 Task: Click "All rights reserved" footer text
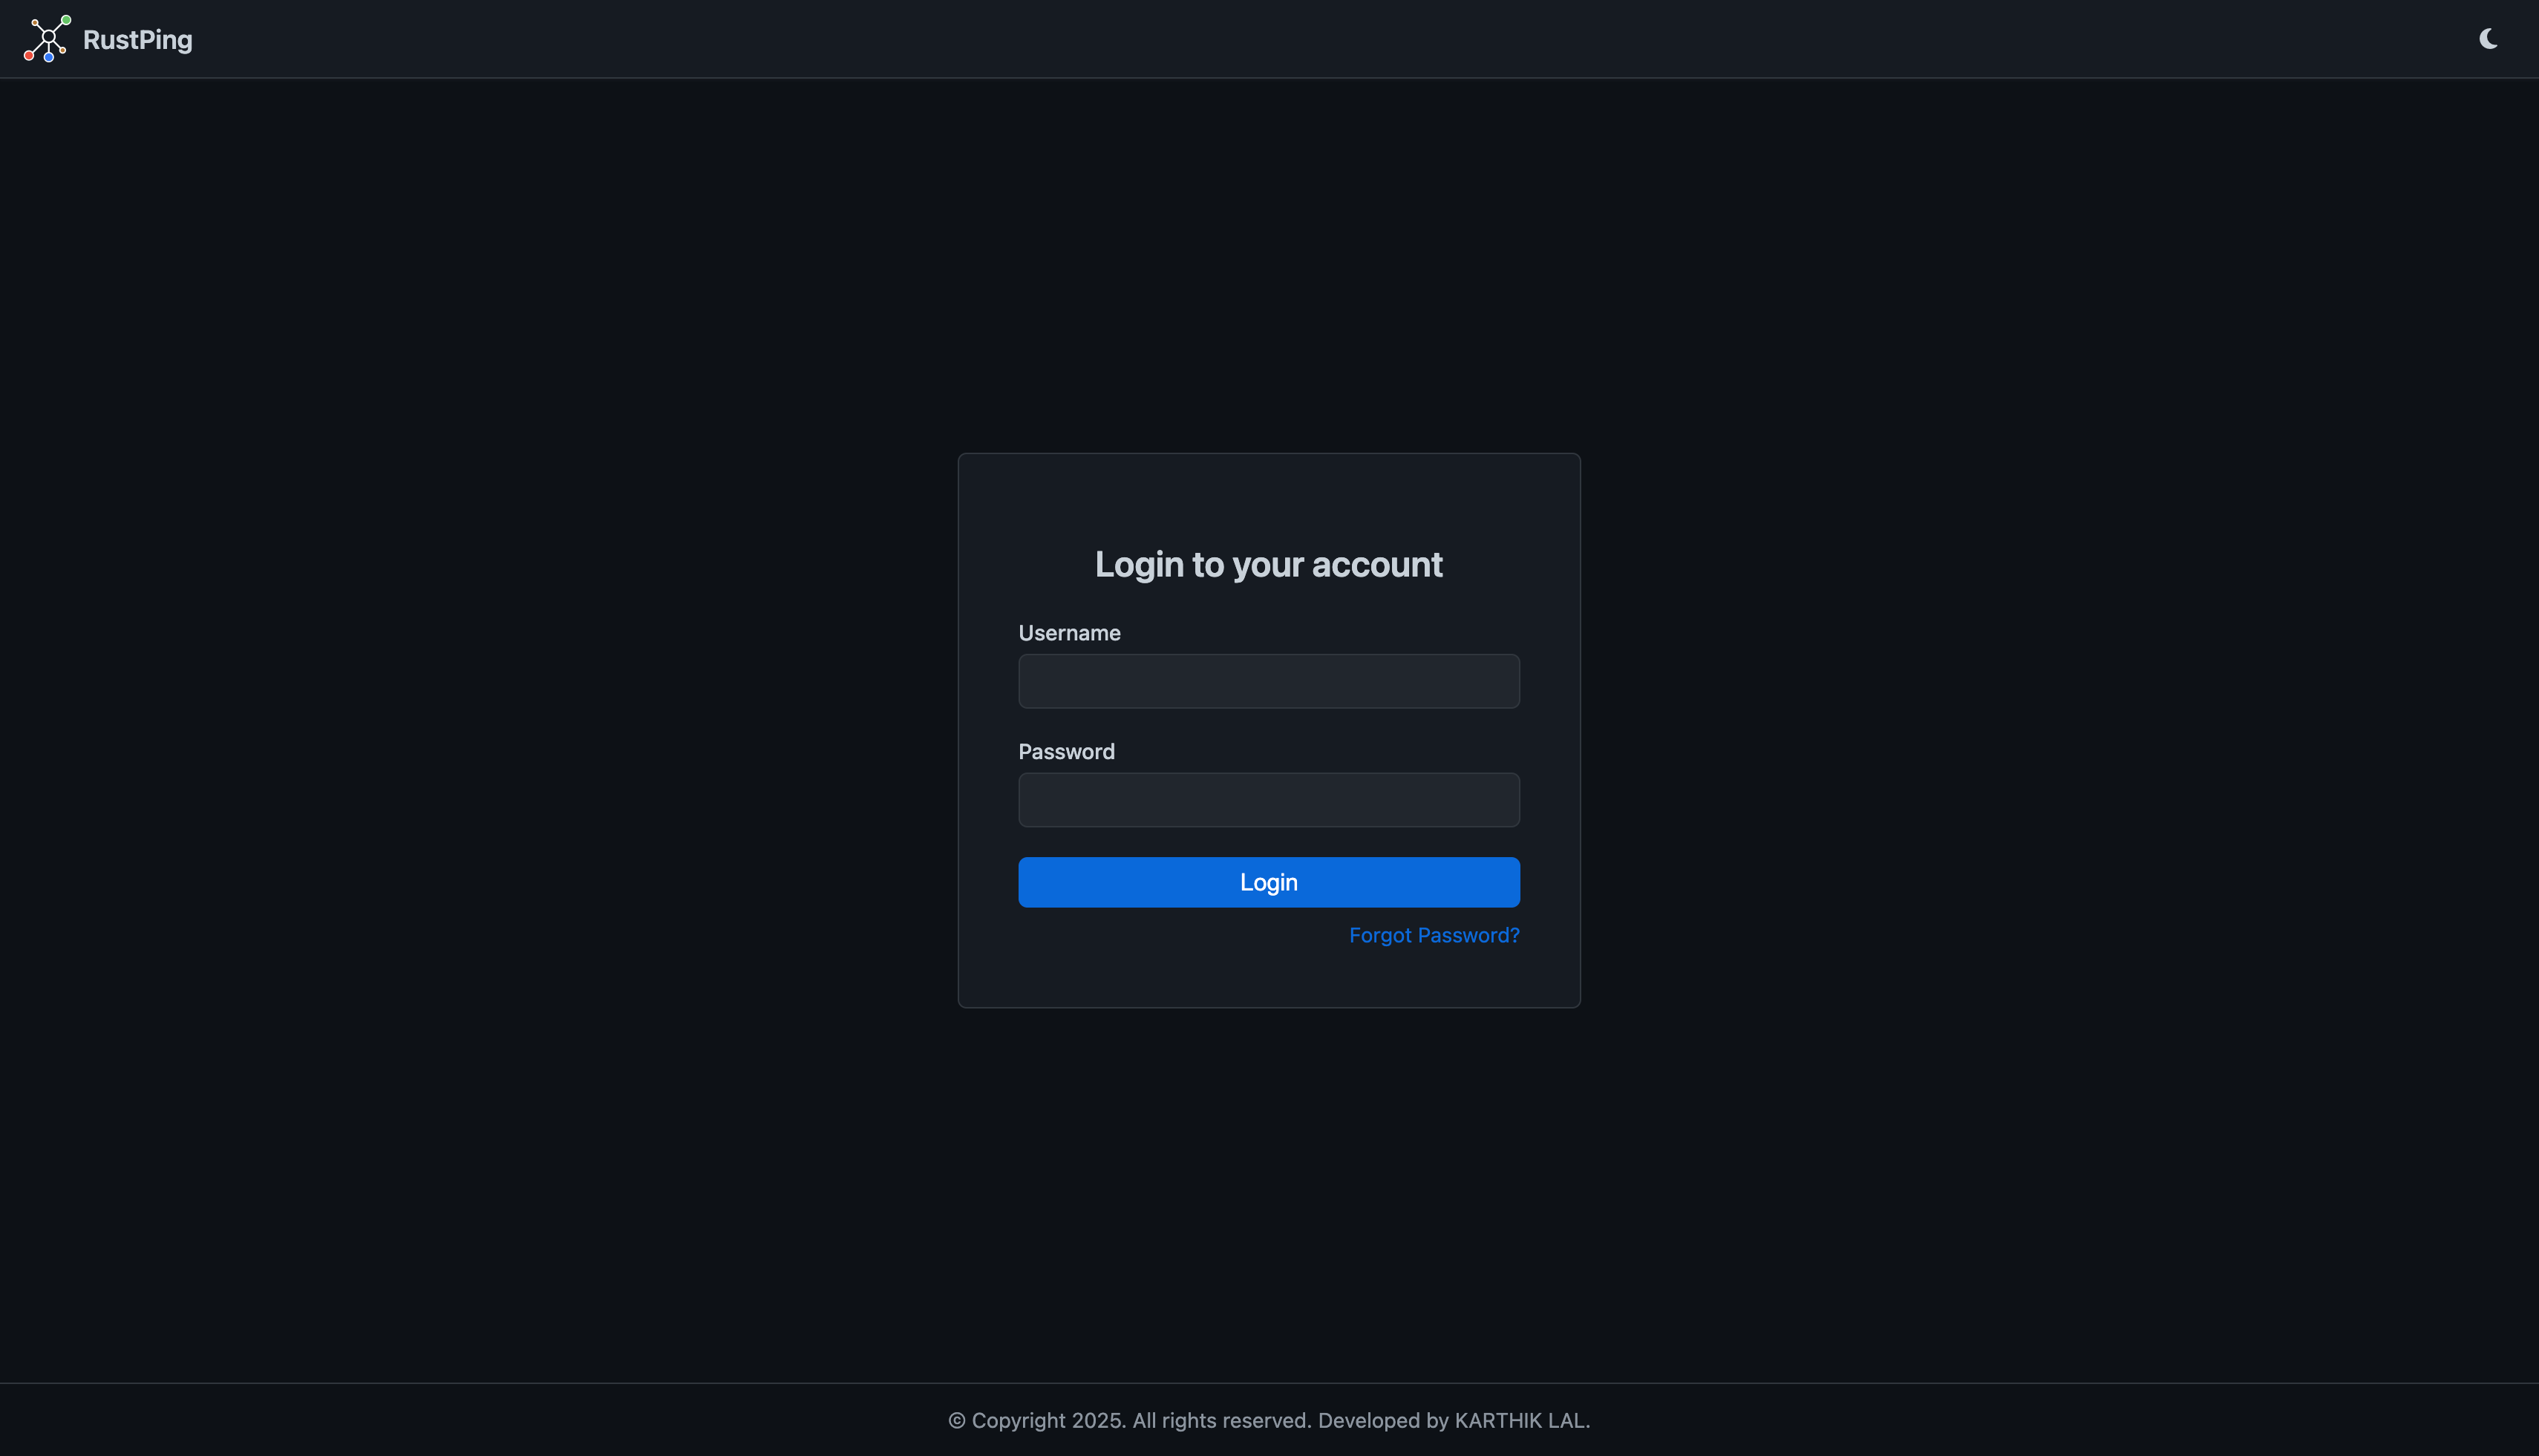tap(1221, 1420)
